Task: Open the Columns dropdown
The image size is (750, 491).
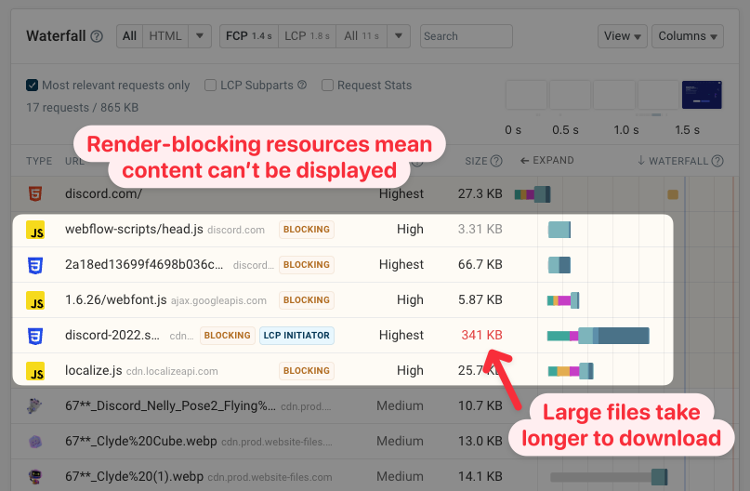Action: pos(689,36)
